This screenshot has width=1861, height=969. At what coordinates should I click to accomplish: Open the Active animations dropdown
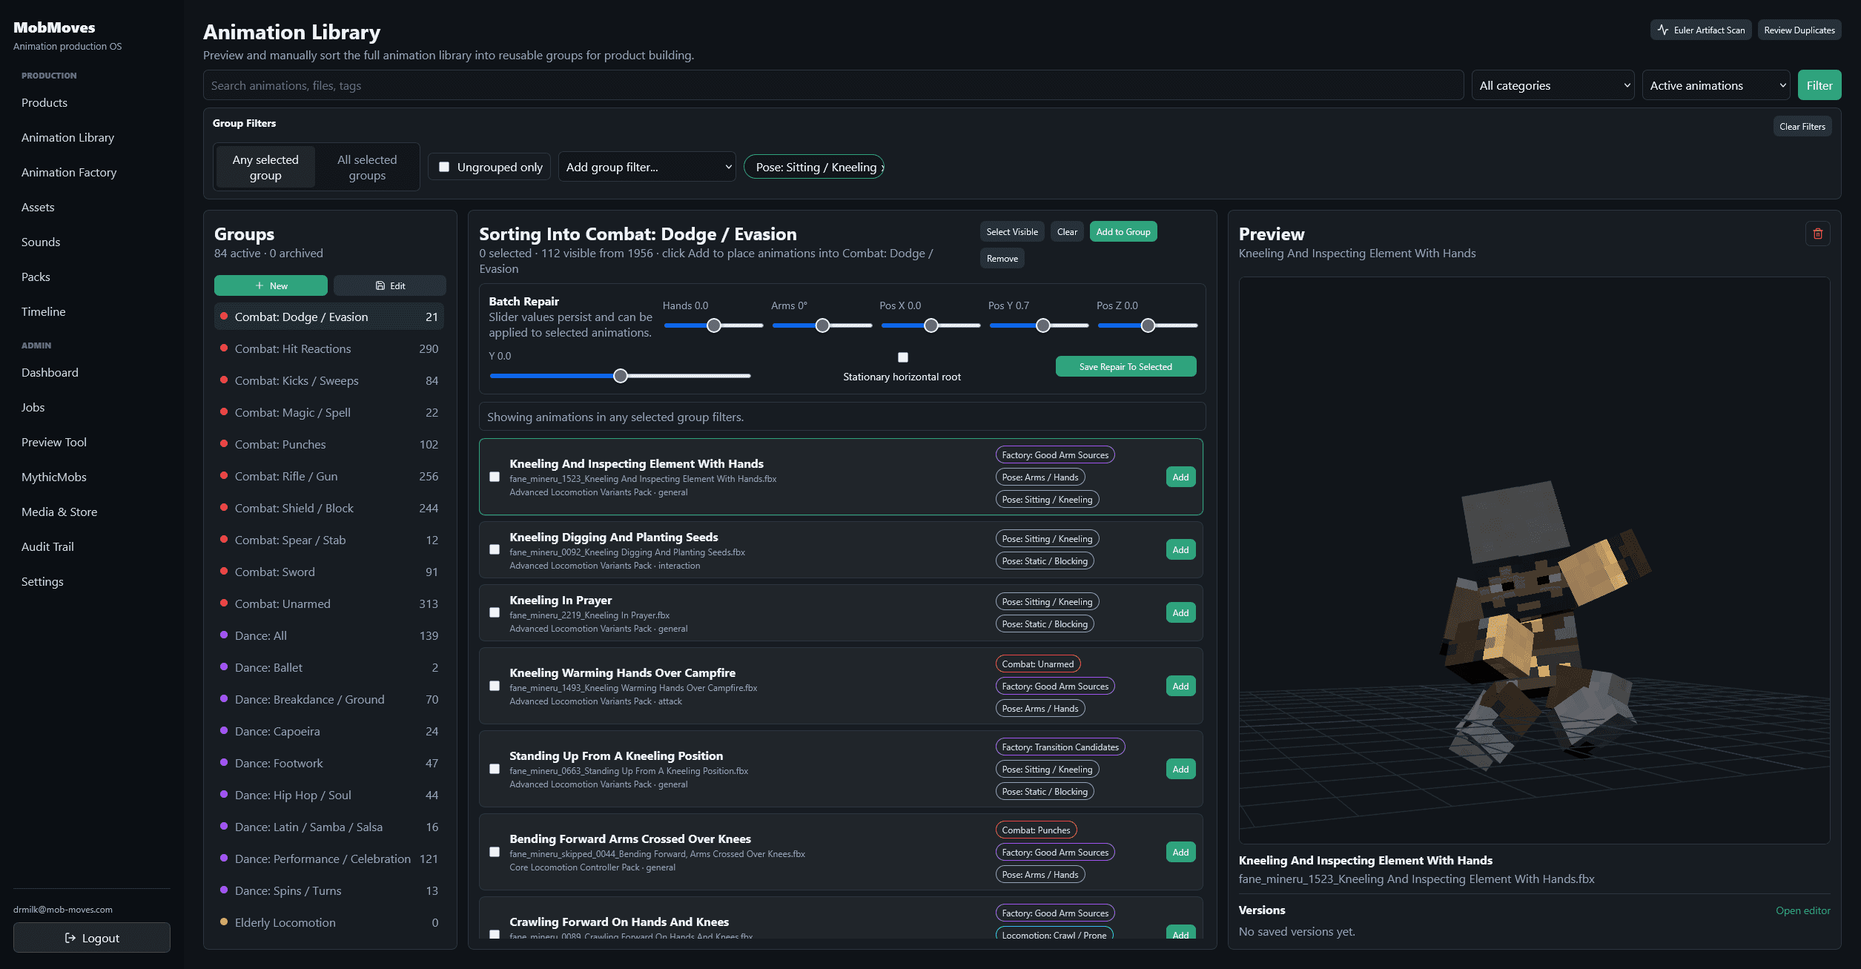1716,85
